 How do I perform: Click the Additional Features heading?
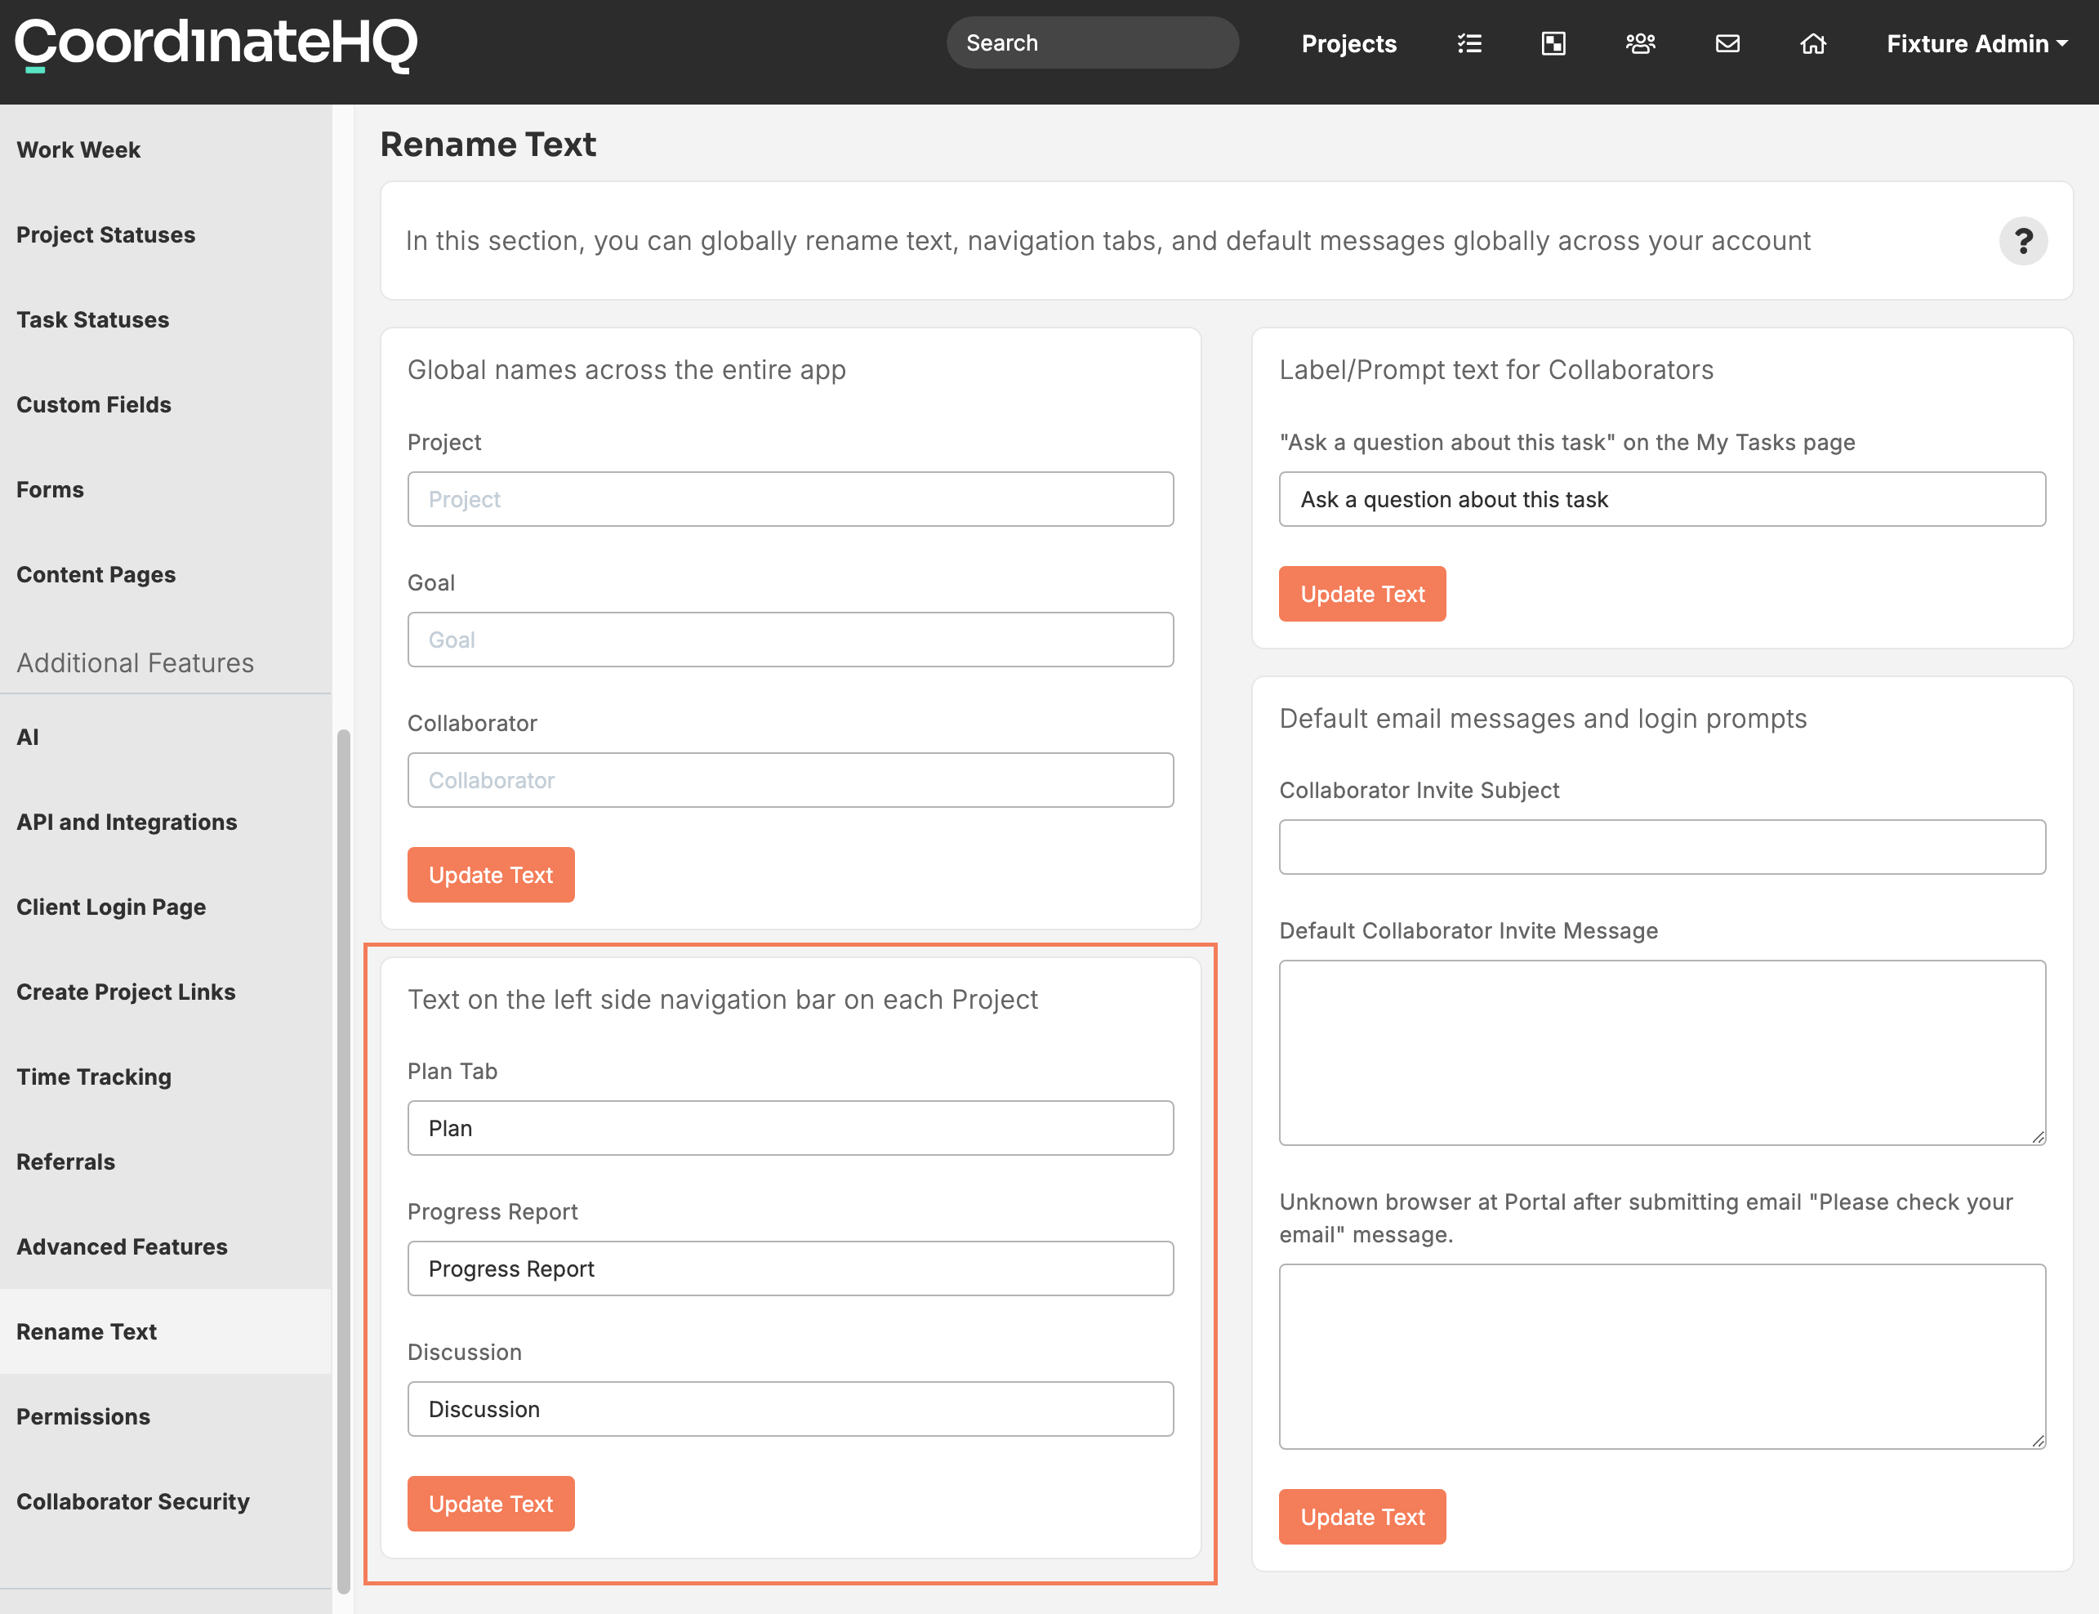[x=136, y=663]
